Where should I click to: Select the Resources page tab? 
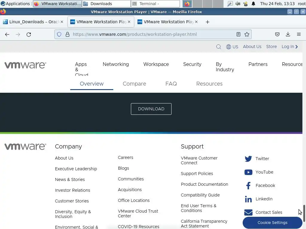pos(209,84)
